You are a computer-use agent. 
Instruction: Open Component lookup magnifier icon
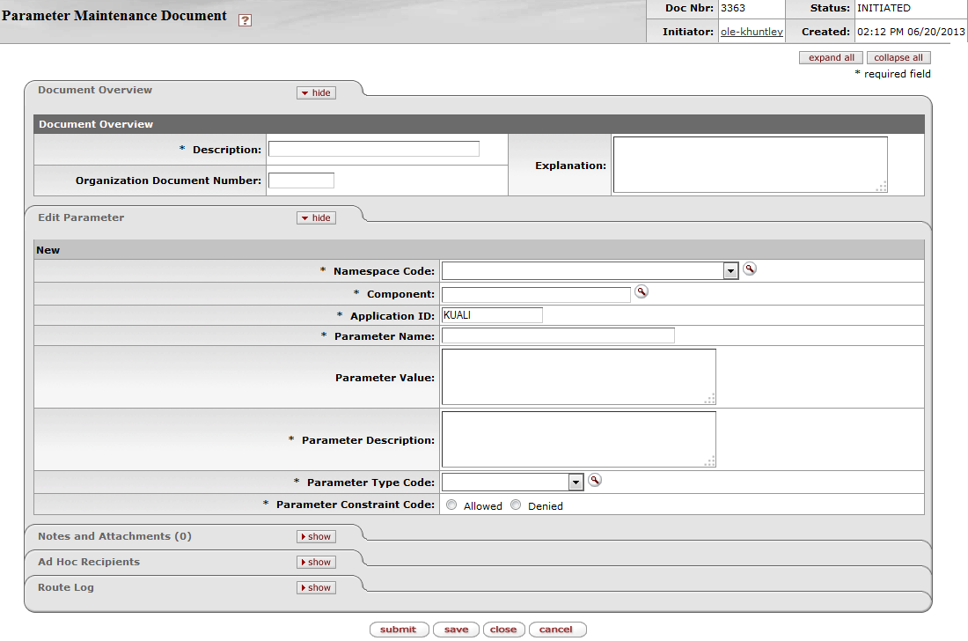642,292
